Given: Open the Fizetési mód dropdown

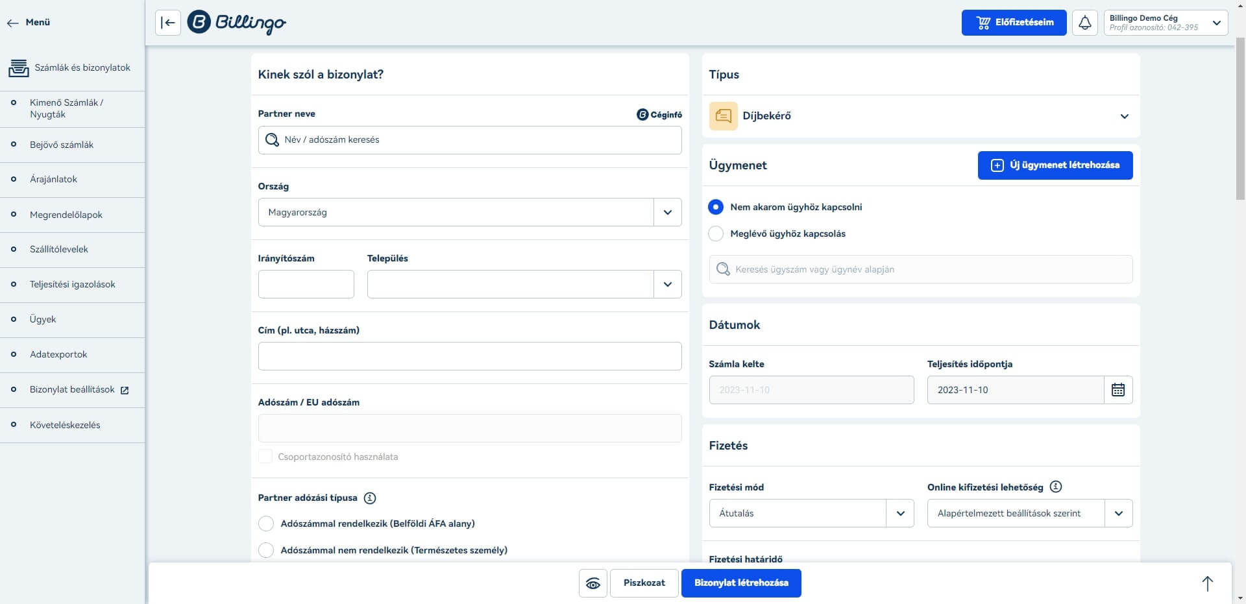Looking at the screenshot, I should tap(900, 513).
